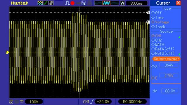
Task: Click the 80.0ms timebase readout
Action: 136,3
